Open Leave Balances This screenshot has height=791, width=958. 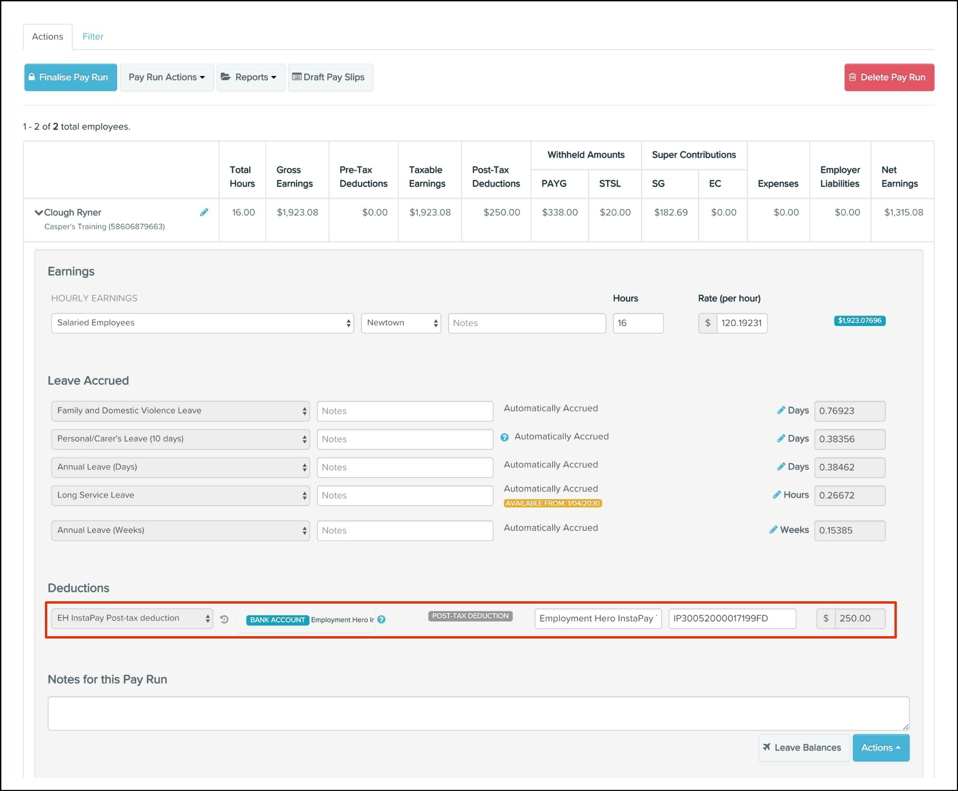point(803,748)
